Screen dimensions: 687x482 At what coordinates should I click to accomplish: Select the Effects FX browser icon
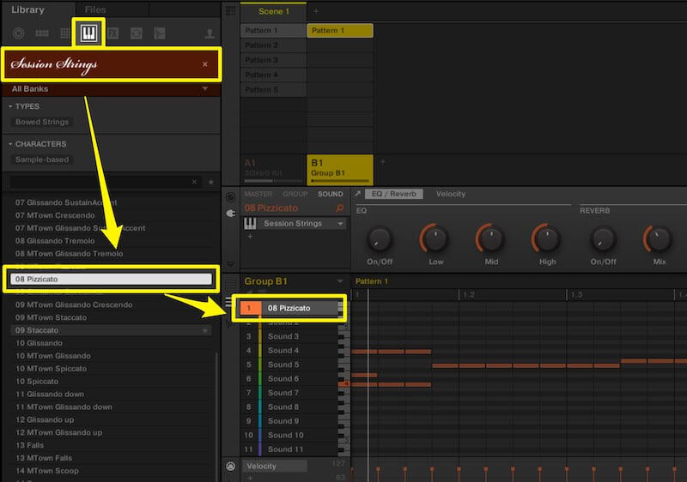[x=113, y=33]
